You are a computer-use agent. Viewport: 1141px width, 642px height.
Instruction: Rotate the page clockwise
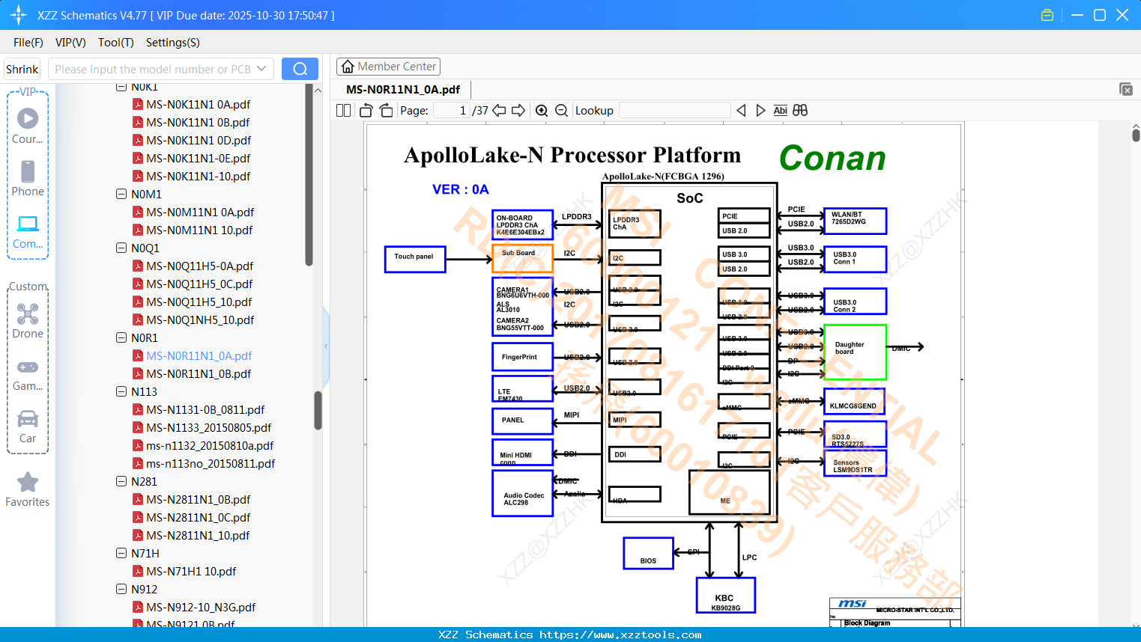coord(387,111)
